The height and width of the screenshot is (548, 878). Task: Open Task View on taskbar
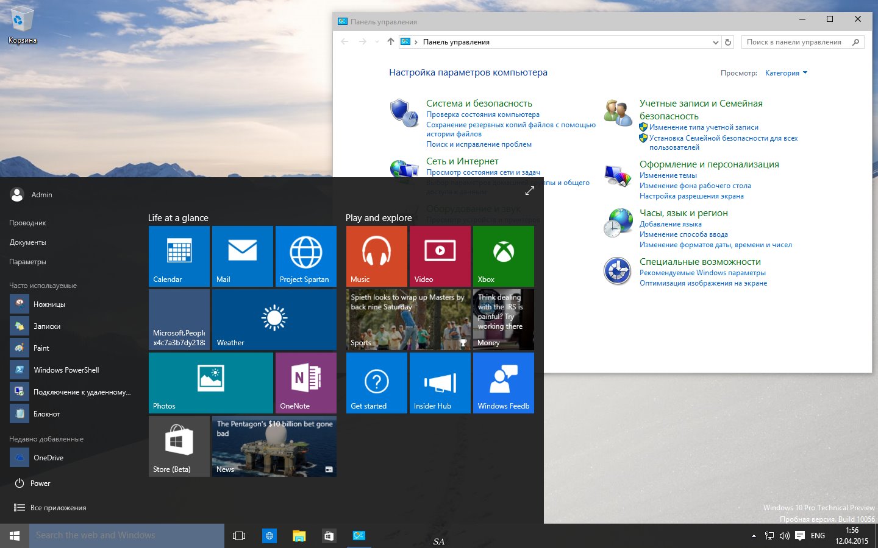239,536
